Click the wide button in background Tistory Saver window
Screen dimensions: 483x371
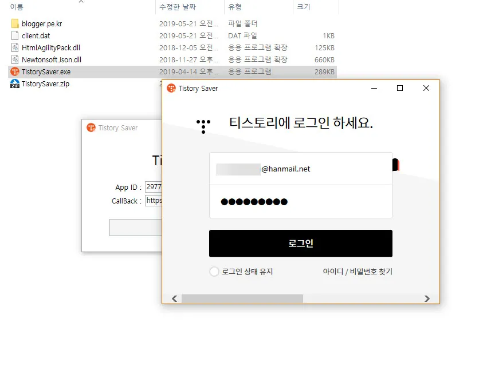coord(136,228)
